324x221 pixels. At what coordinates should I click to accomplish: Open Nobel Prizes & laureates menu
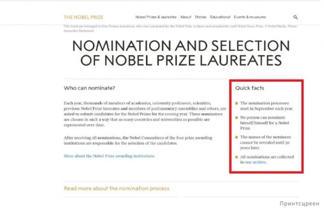tap(156, 17)
